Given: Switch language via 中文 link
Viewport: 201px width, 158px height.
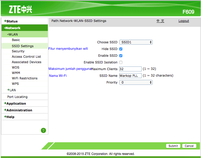Looking at the screenshot, I should tap(160, 21).
